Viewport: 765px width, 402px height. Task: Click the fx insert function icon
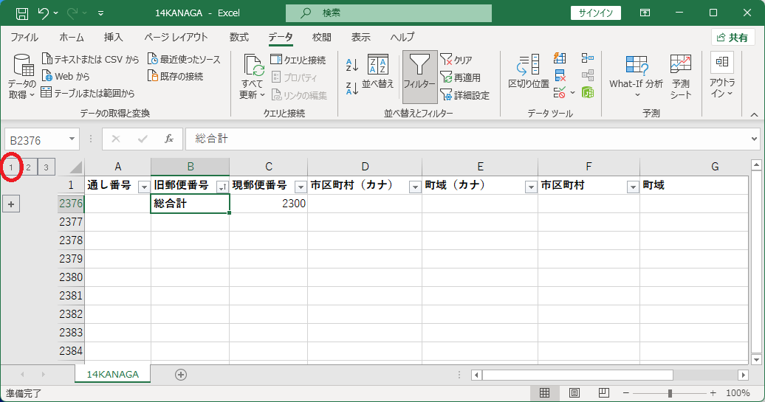click(x=169, y=139)
